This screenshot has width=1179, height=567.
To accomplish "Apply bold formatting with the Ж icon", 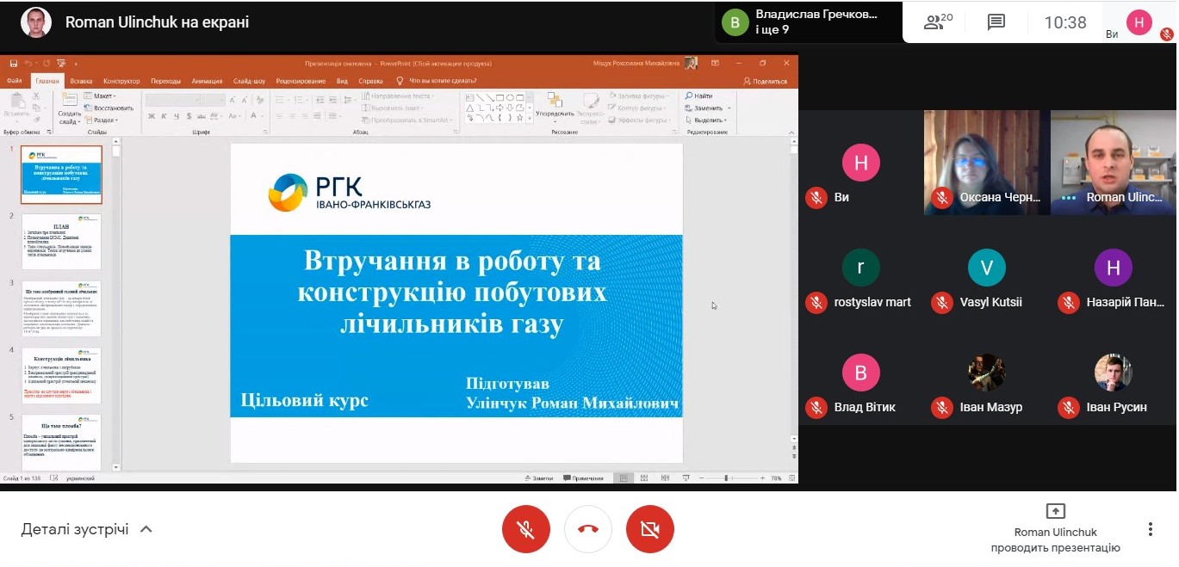I will click(x=150, y=116).
